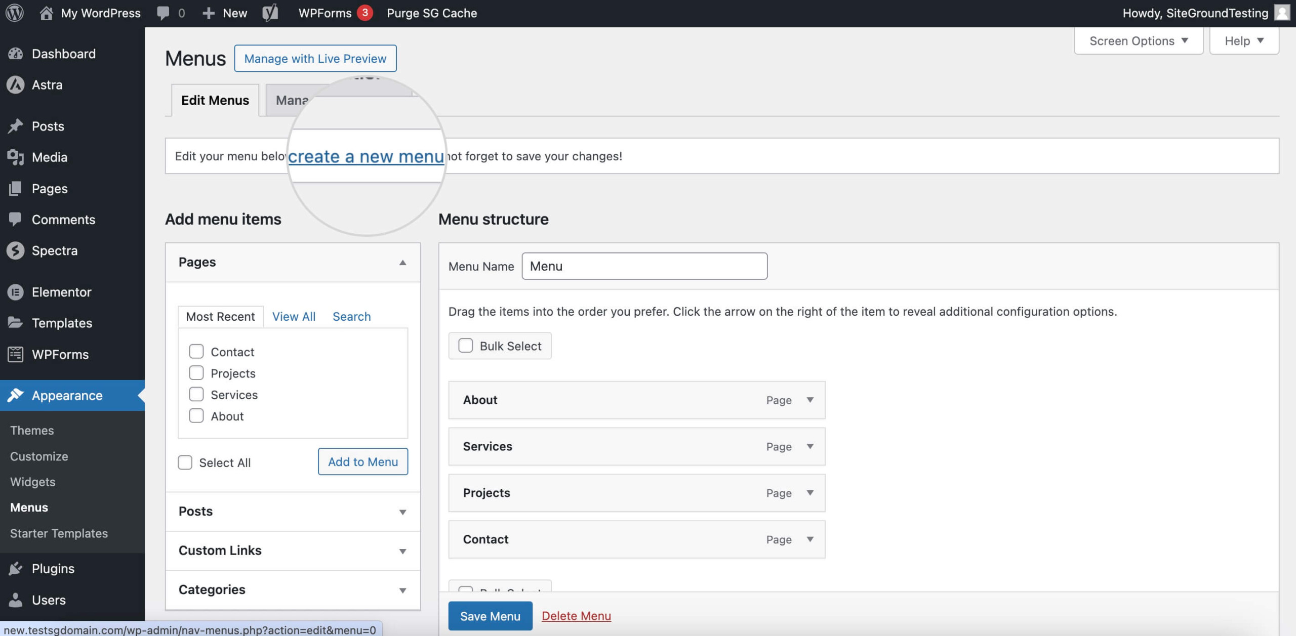The image size is (1296, 636).
Task: Click Purge SG Cache in admin bar
Action: (432, 13)
